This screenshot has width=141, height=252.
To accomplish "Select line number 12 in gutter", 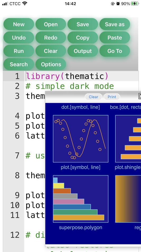I will coord(15,235).
